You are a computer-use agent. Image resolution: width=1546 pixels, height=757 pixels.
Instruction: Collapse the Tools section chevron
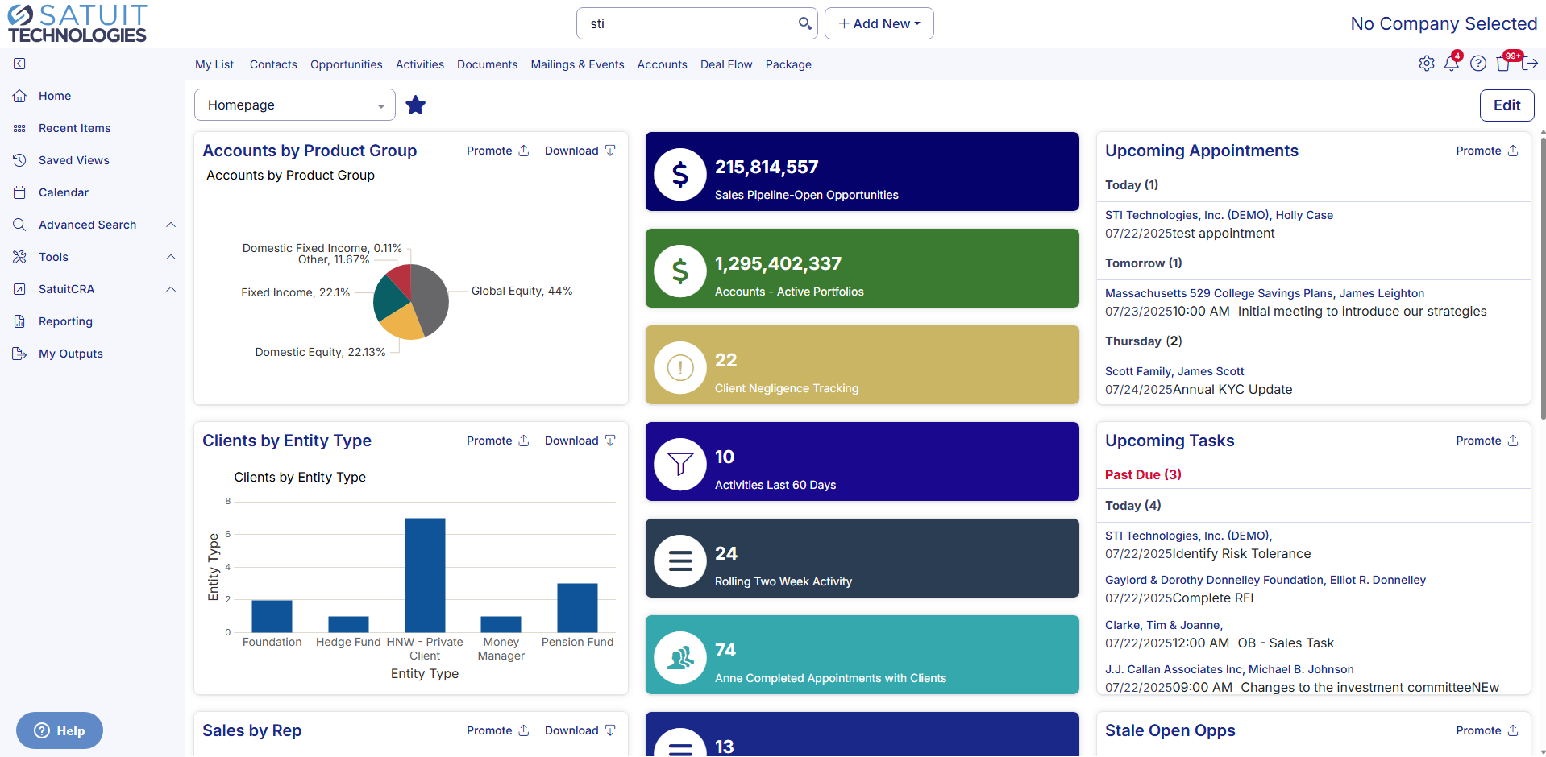[171, 257]
